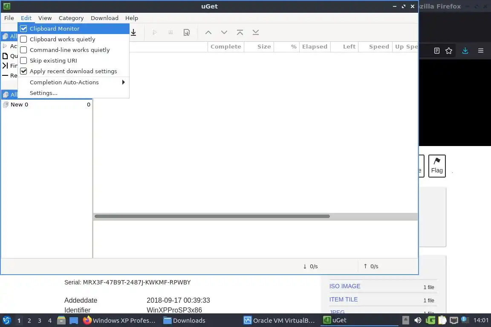Switch to workspace 4

50,321
